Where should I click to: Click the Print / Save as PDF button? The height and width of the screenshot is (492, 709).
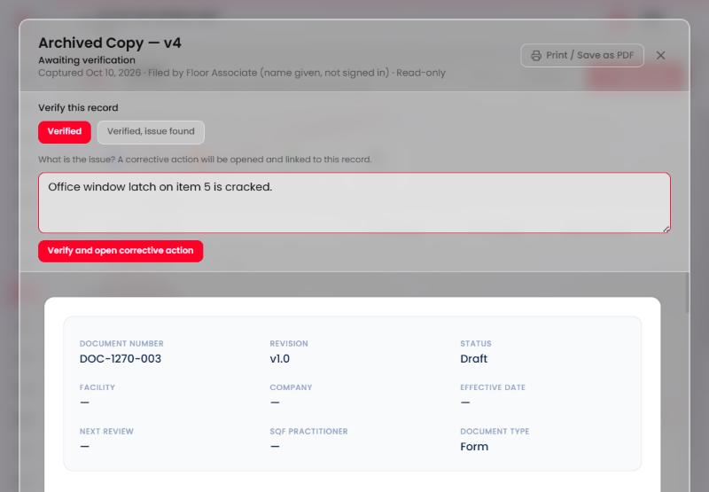point(582,55)
